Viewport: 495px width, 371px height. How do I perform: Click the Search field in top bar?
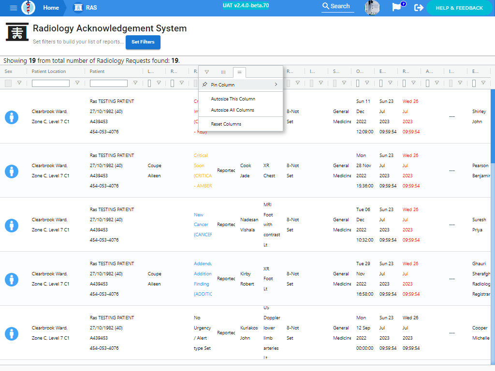[337, 6]
